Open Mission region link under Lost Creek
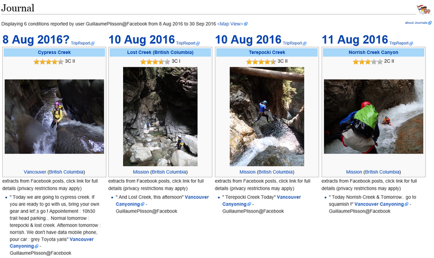 pyautogui.click(x=141, y=172)
